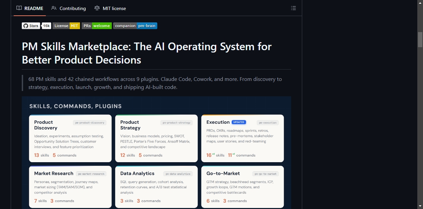
Task: Click the SKILLS, COMMANDS, PLUGINS title
Action: coord(76,106)
